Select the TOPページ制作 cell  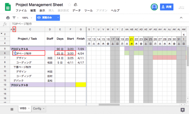(29, 53)
